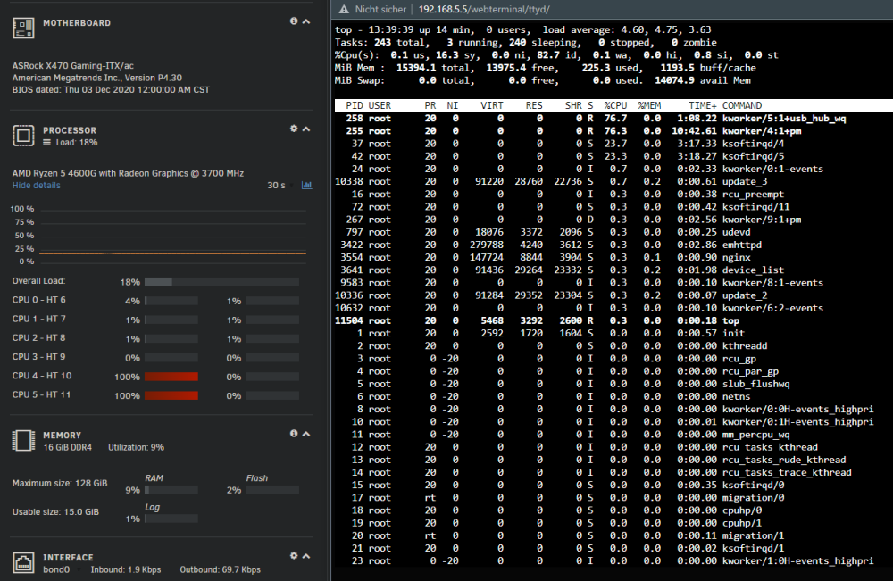This screenshot has width=893, height=581.
Task: Click 'Outbound: 69.7 Kbps' text
Action: pos(220,569)
